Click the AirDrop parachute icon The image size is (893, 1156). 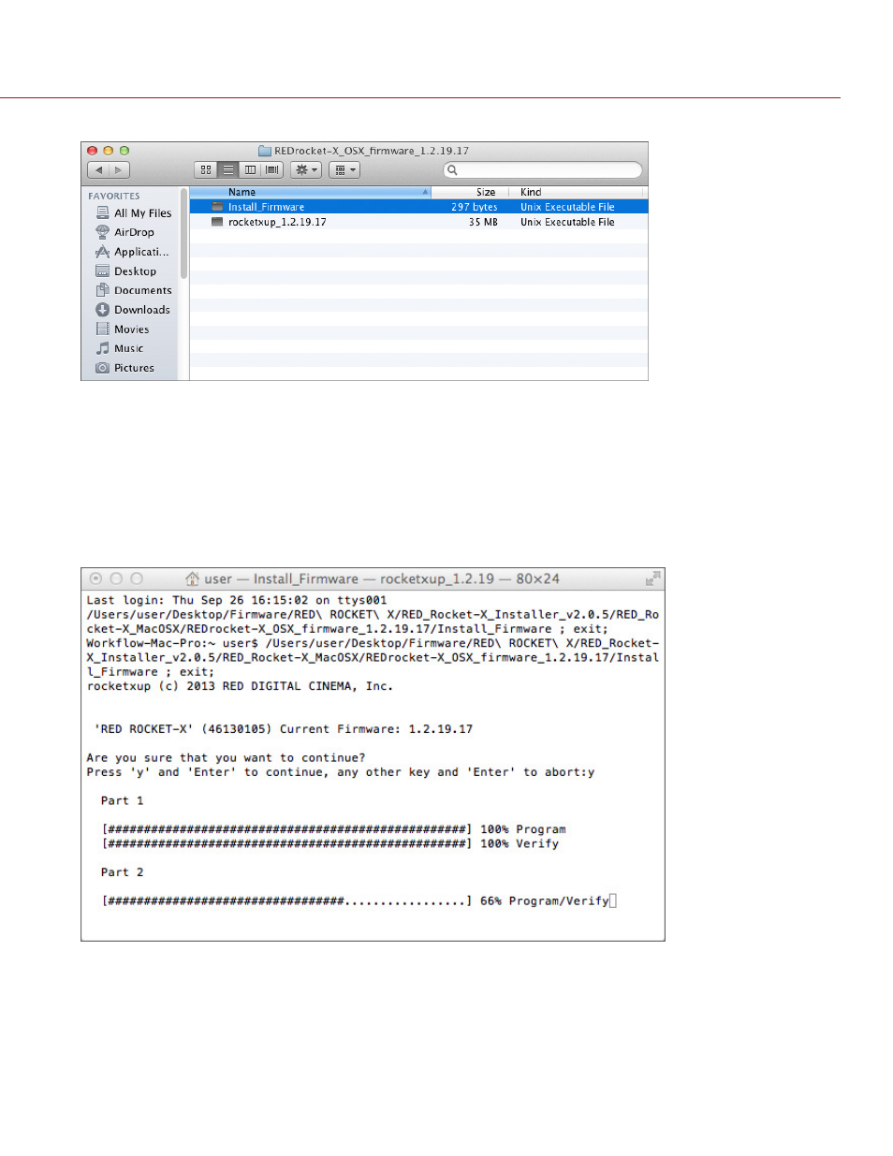tap(103, 232)
